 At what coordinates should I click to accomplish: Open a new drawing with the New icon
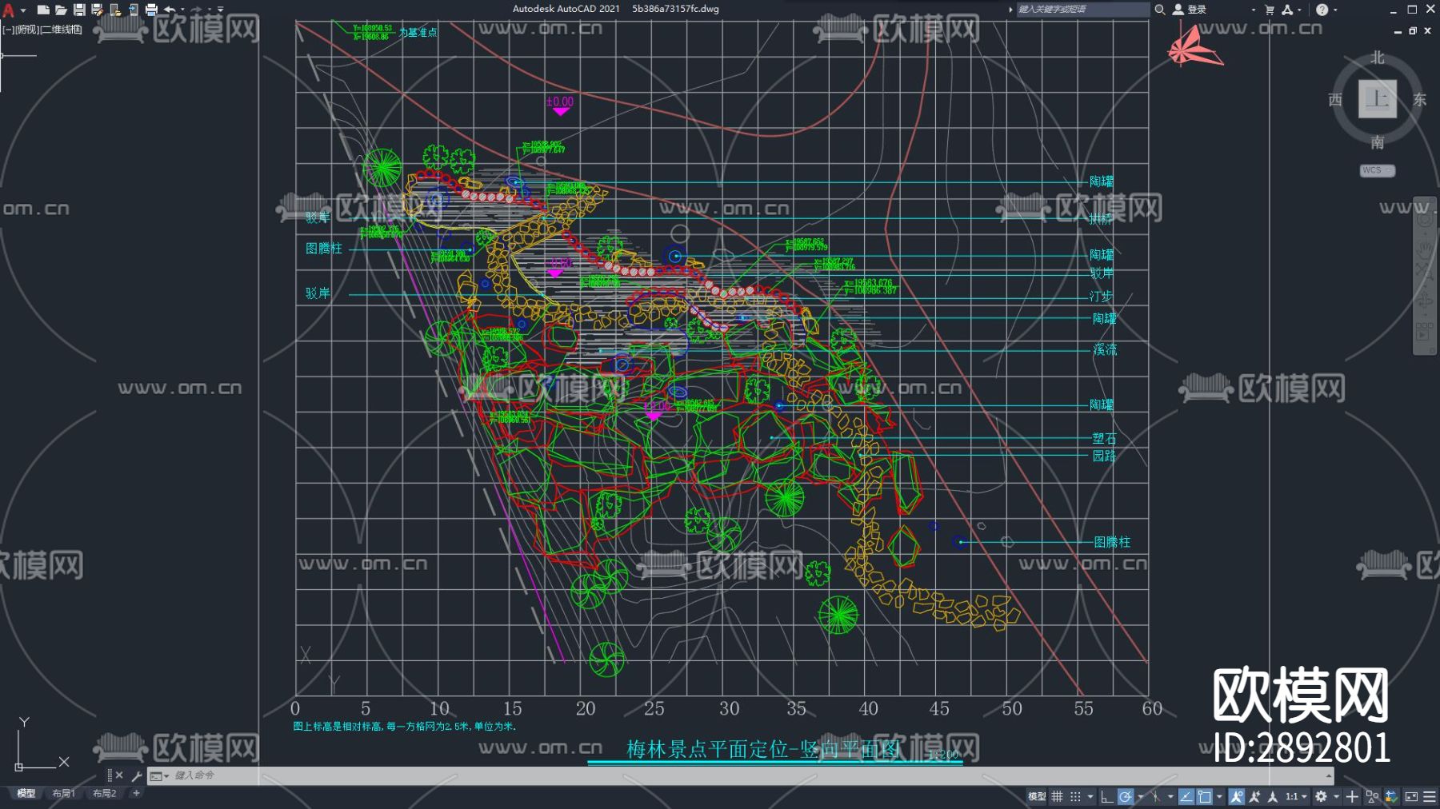(x=42, y=10)
